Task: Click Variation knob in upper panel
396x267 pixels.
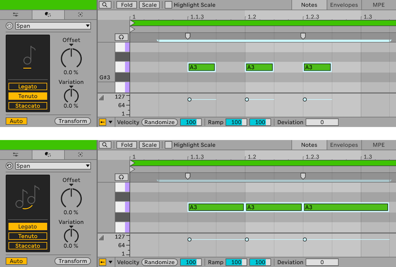Action: tap(71, 96)
